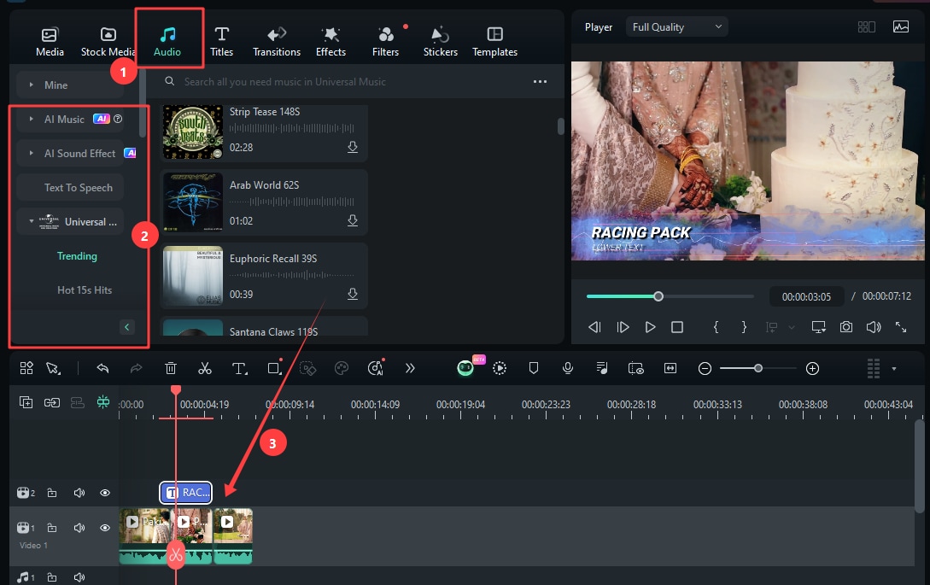Viewport: 930px width, 585px height.
Task: Mute the Video 1 track
Action: (x=79, y=528)
